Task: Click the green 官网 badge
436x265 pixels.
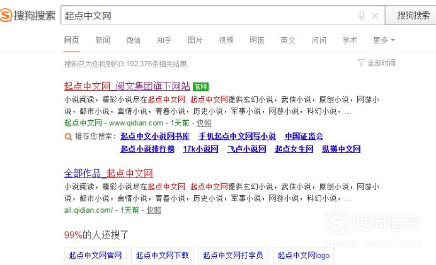Action: click(200, 87)
